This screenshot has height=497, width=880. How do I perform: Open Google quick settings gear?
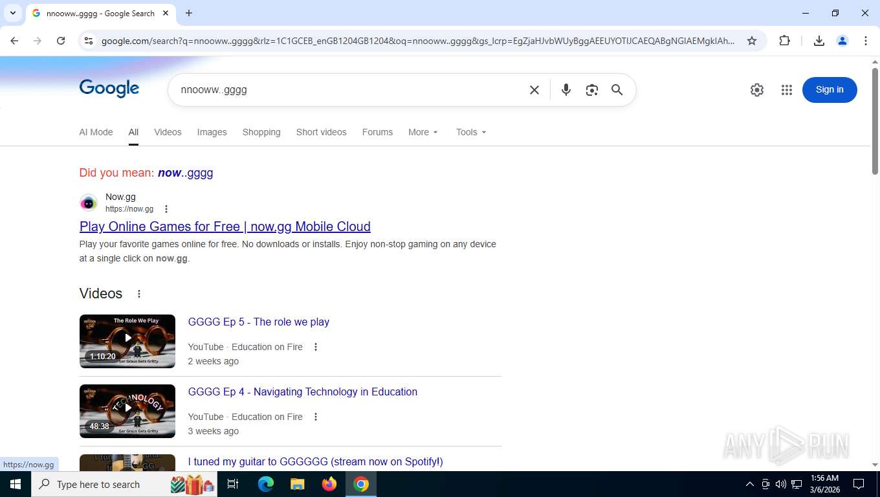pyautogui.click(x=757, y=90)
